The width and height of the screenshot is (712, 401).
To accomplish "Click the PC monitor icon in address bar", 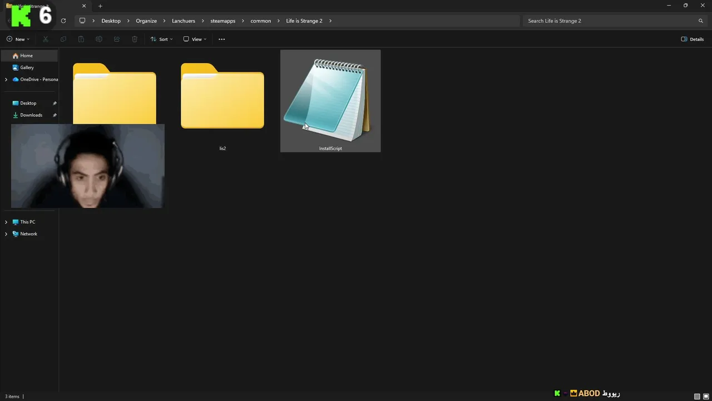I will (x=82, y=21).
